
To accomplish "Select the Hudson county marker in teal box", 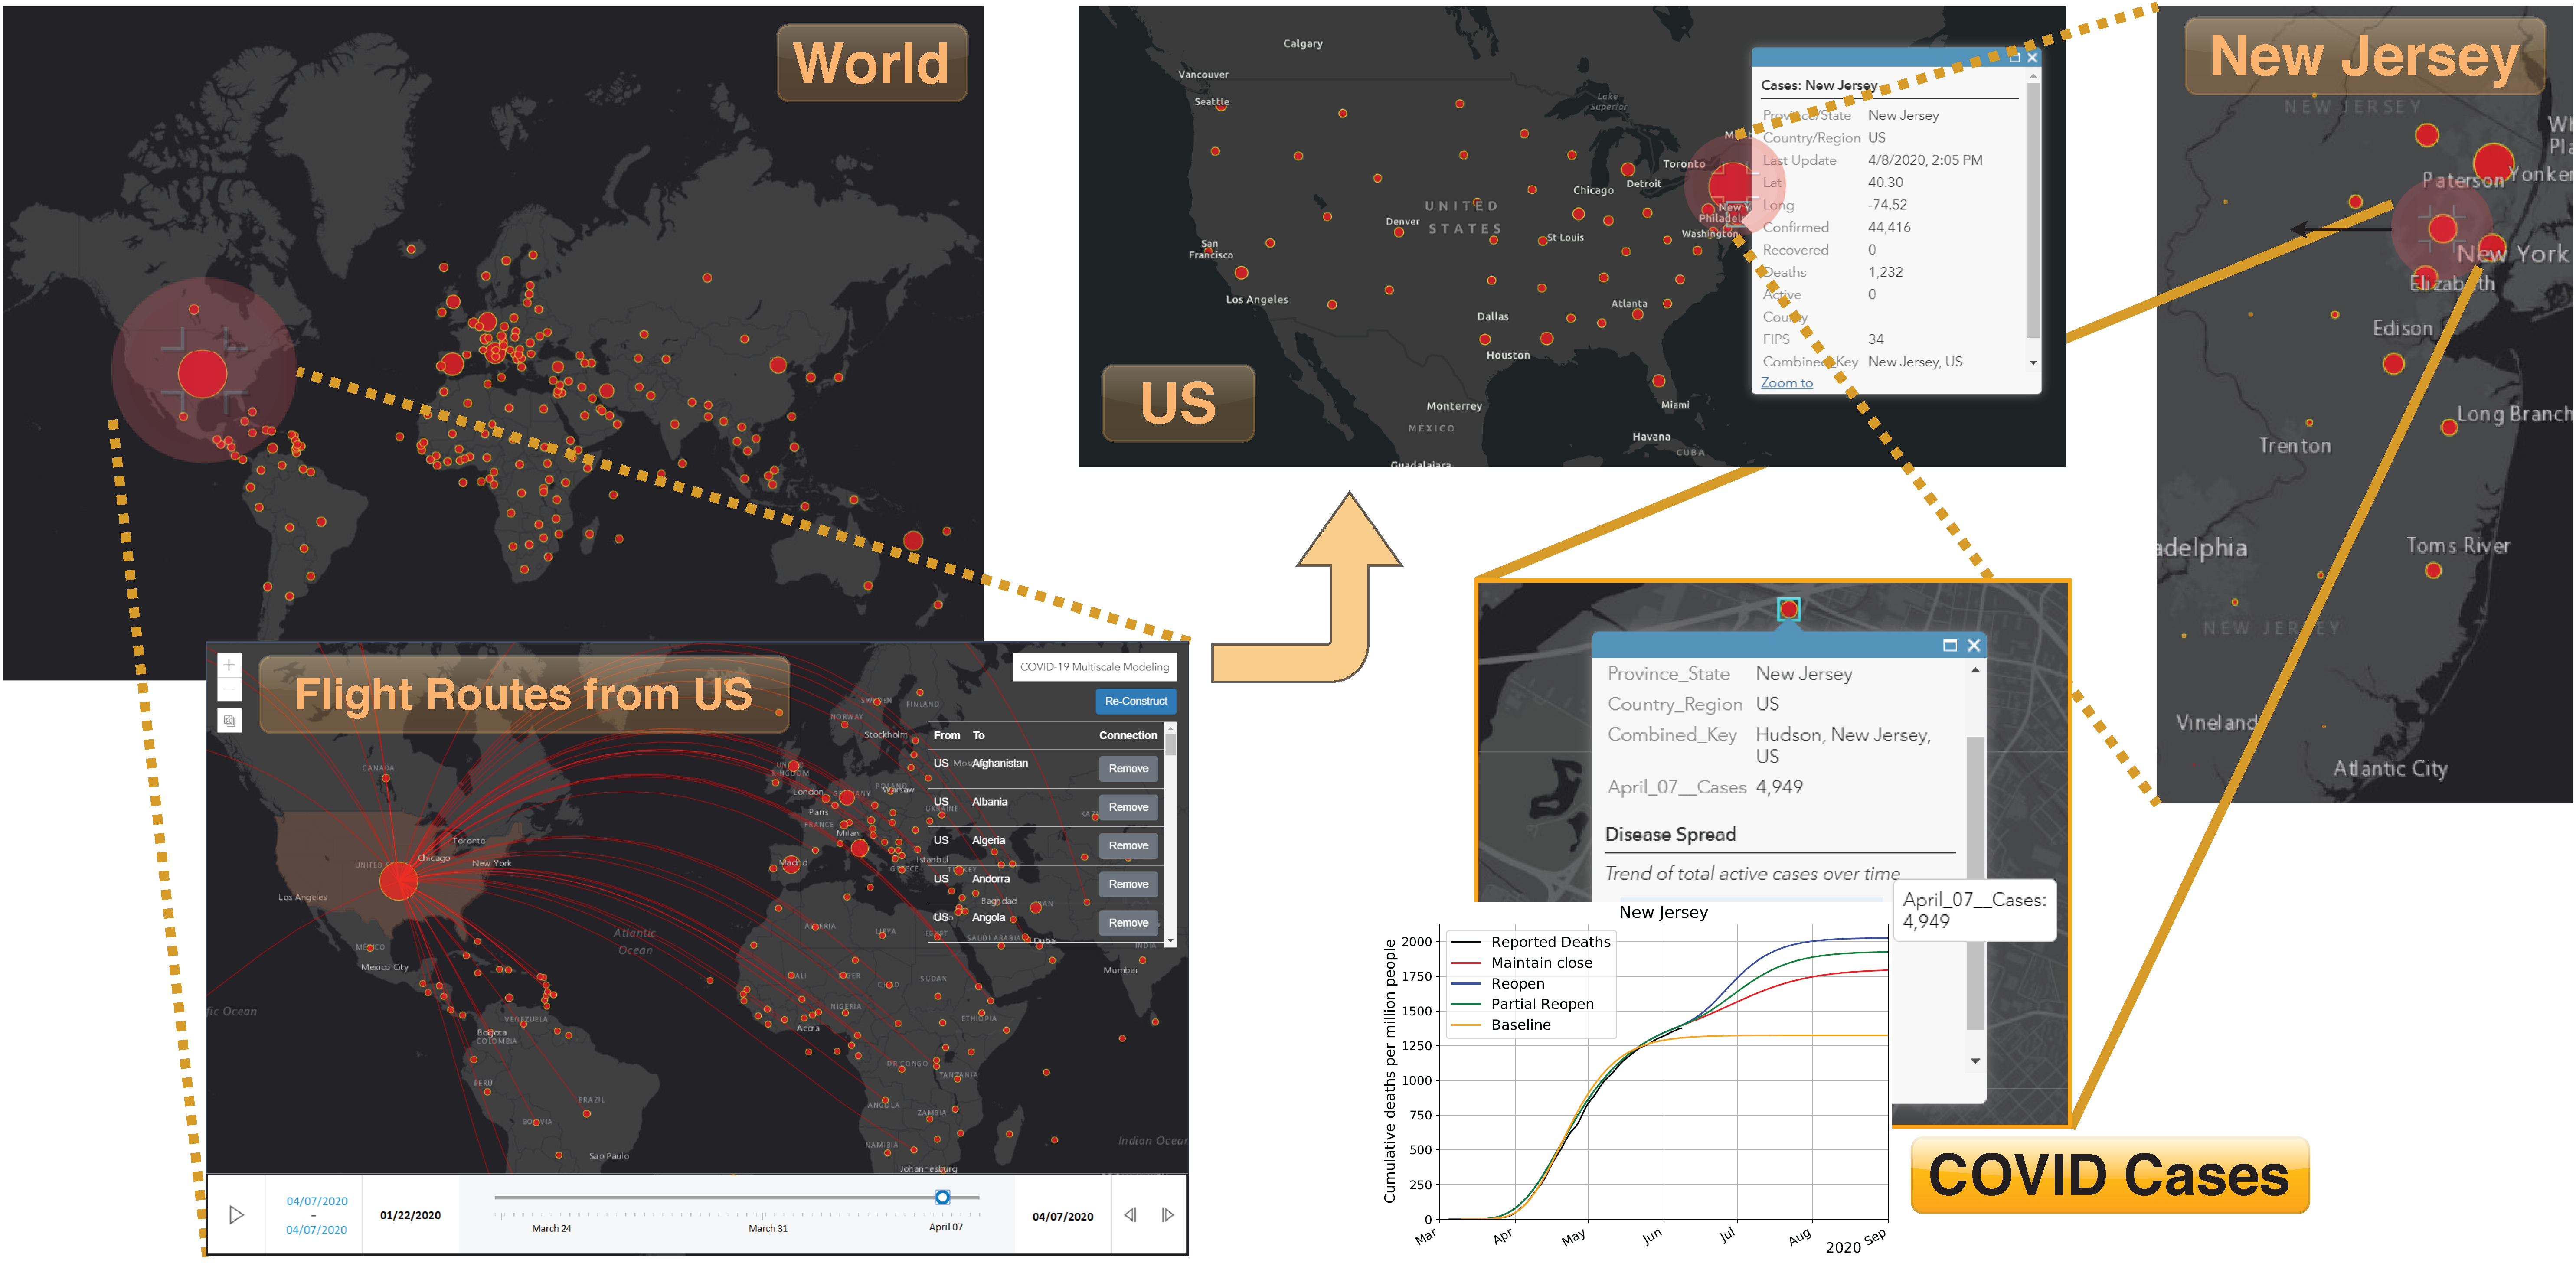I will coord(1789,609).
